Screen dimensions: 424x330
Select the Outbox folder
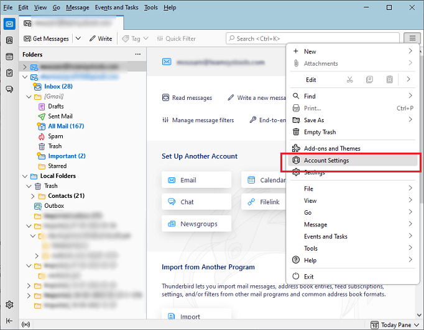(54, 206)
